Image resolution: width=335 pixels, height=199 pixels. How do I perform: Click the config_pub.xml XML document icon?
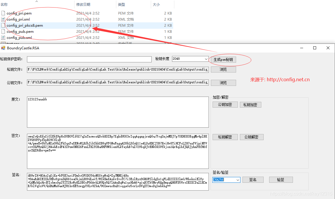coord(3,37)
